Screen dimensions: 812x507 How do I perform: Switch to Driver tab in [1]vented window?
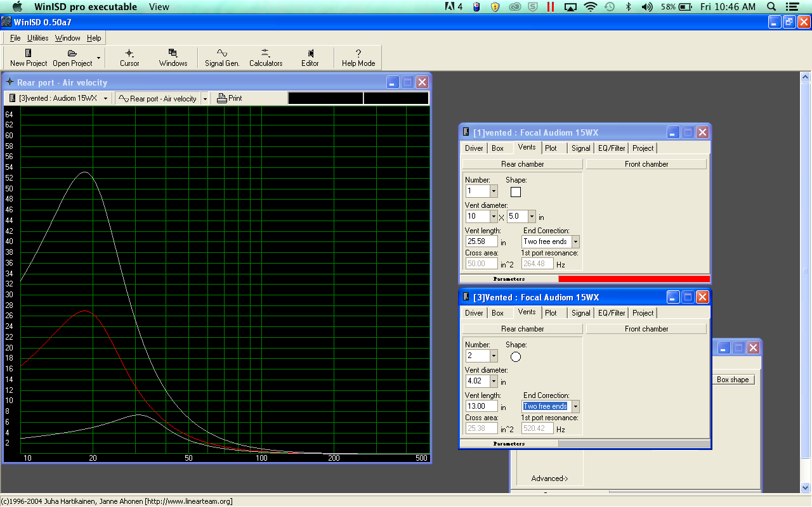point(474,148)
